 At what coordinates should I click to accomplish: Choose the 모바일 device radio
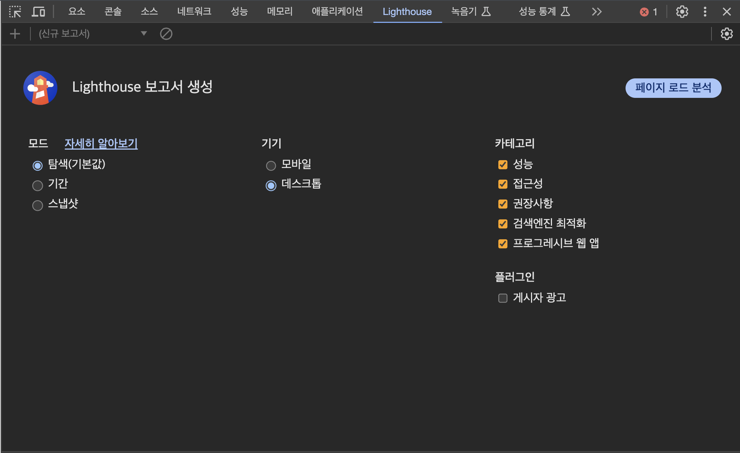click(271, 165)
